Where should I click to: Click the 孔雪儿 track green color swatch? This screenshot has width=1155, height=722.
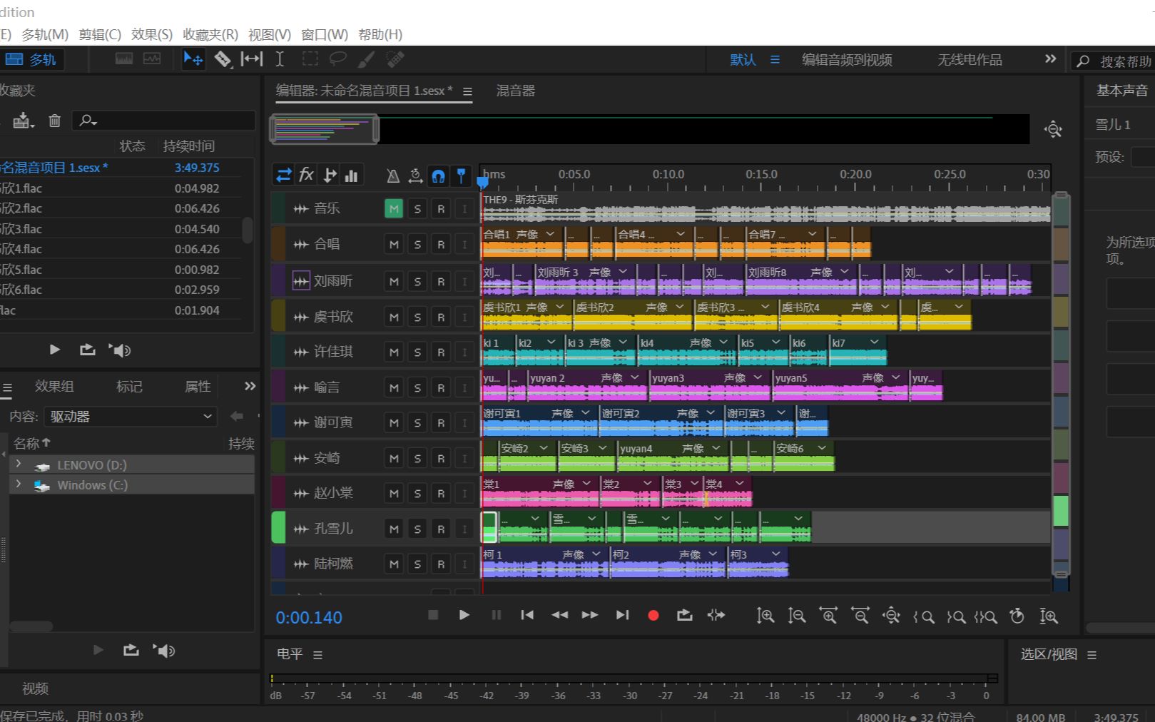tap(278, 527)
